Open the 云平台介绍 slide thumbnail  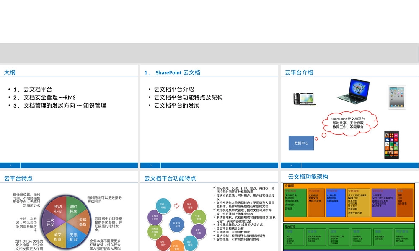pyautogui.click(x=349, y=117)
